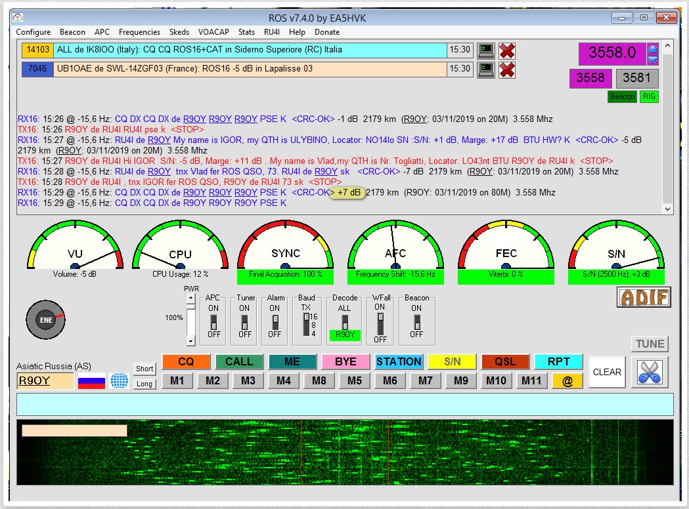
Task: Click the R9OY callsign input field
Action: [45, 380]
